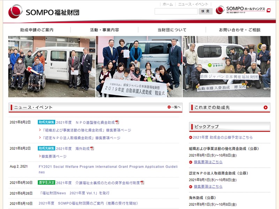Click 組織および事業活動の強化資金助成（公募） heading

(224, 149)
